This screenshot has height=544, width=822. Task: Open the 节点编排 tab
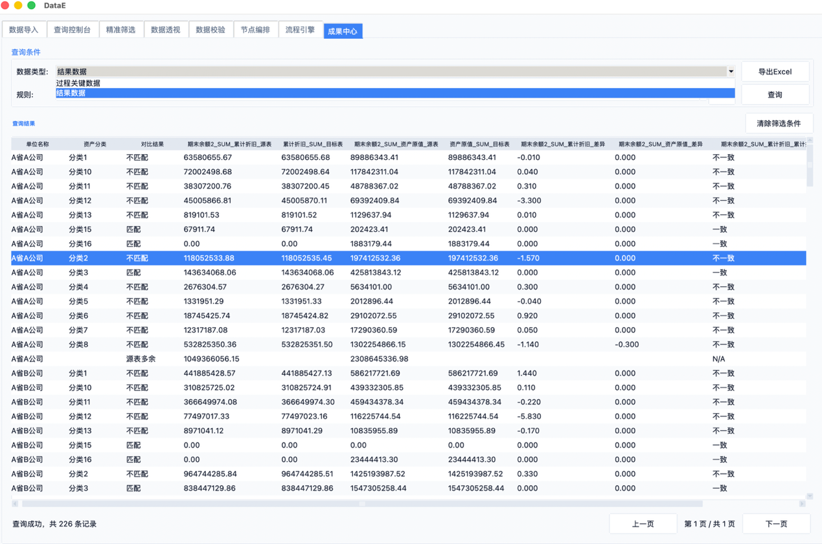coord(255,30)
